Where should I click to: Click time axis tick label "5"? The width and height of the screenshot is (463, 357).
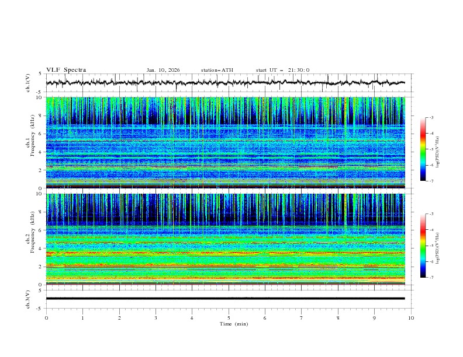[229, 318]
